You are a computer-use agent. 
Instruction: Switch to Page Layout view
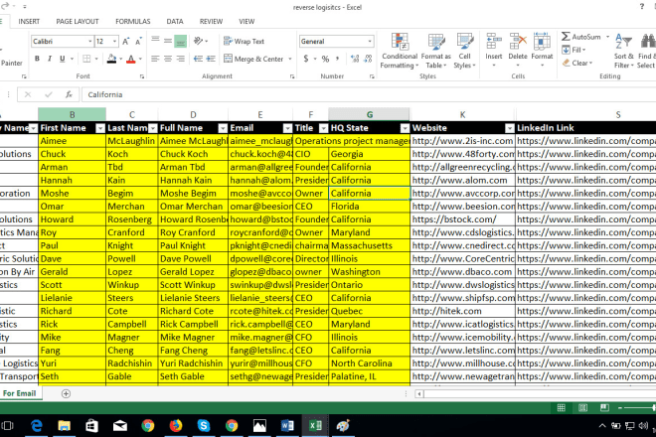point(582,407)
